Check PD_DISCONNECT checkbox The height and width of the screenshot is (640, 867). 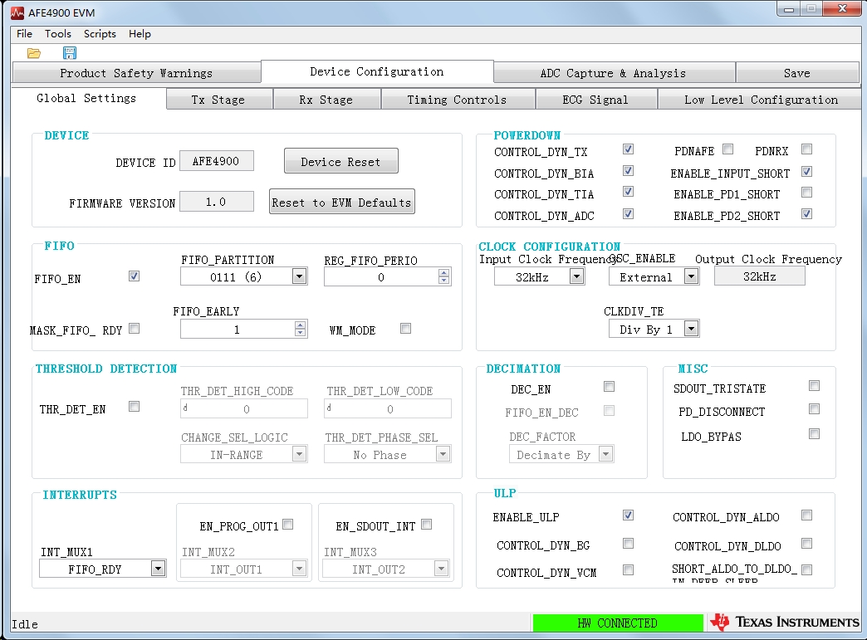pyautogui.click(x=815, y=409)
